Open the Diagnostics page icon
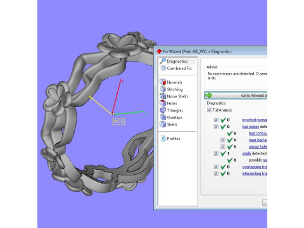This screenshot has height=228, width=304. pos(163,61)
